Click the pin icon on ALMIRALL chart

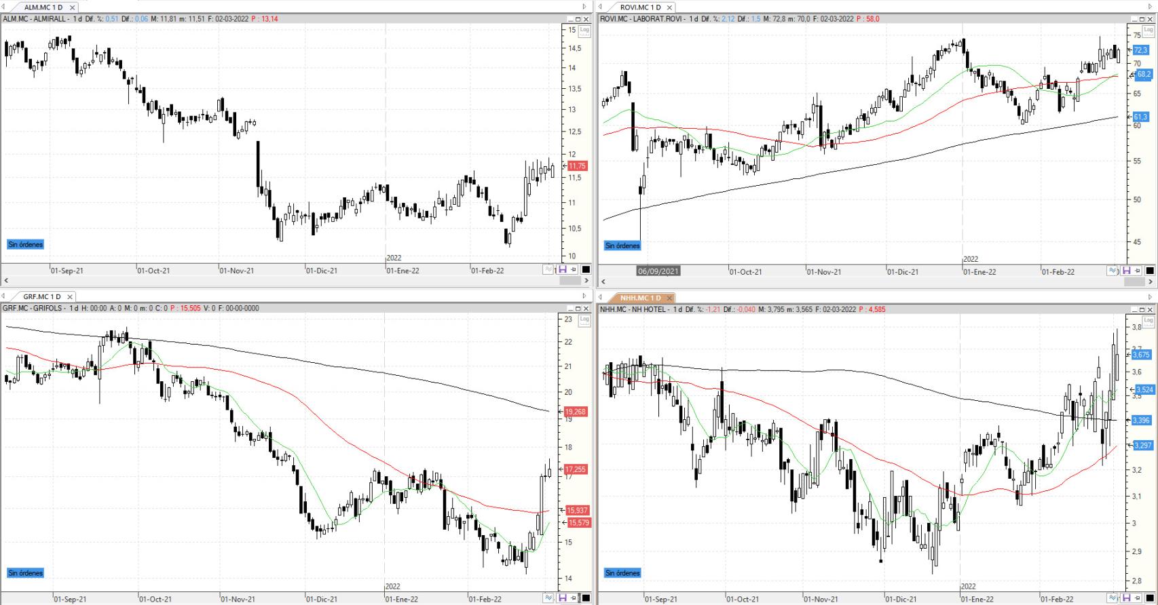tap(573, 269)
